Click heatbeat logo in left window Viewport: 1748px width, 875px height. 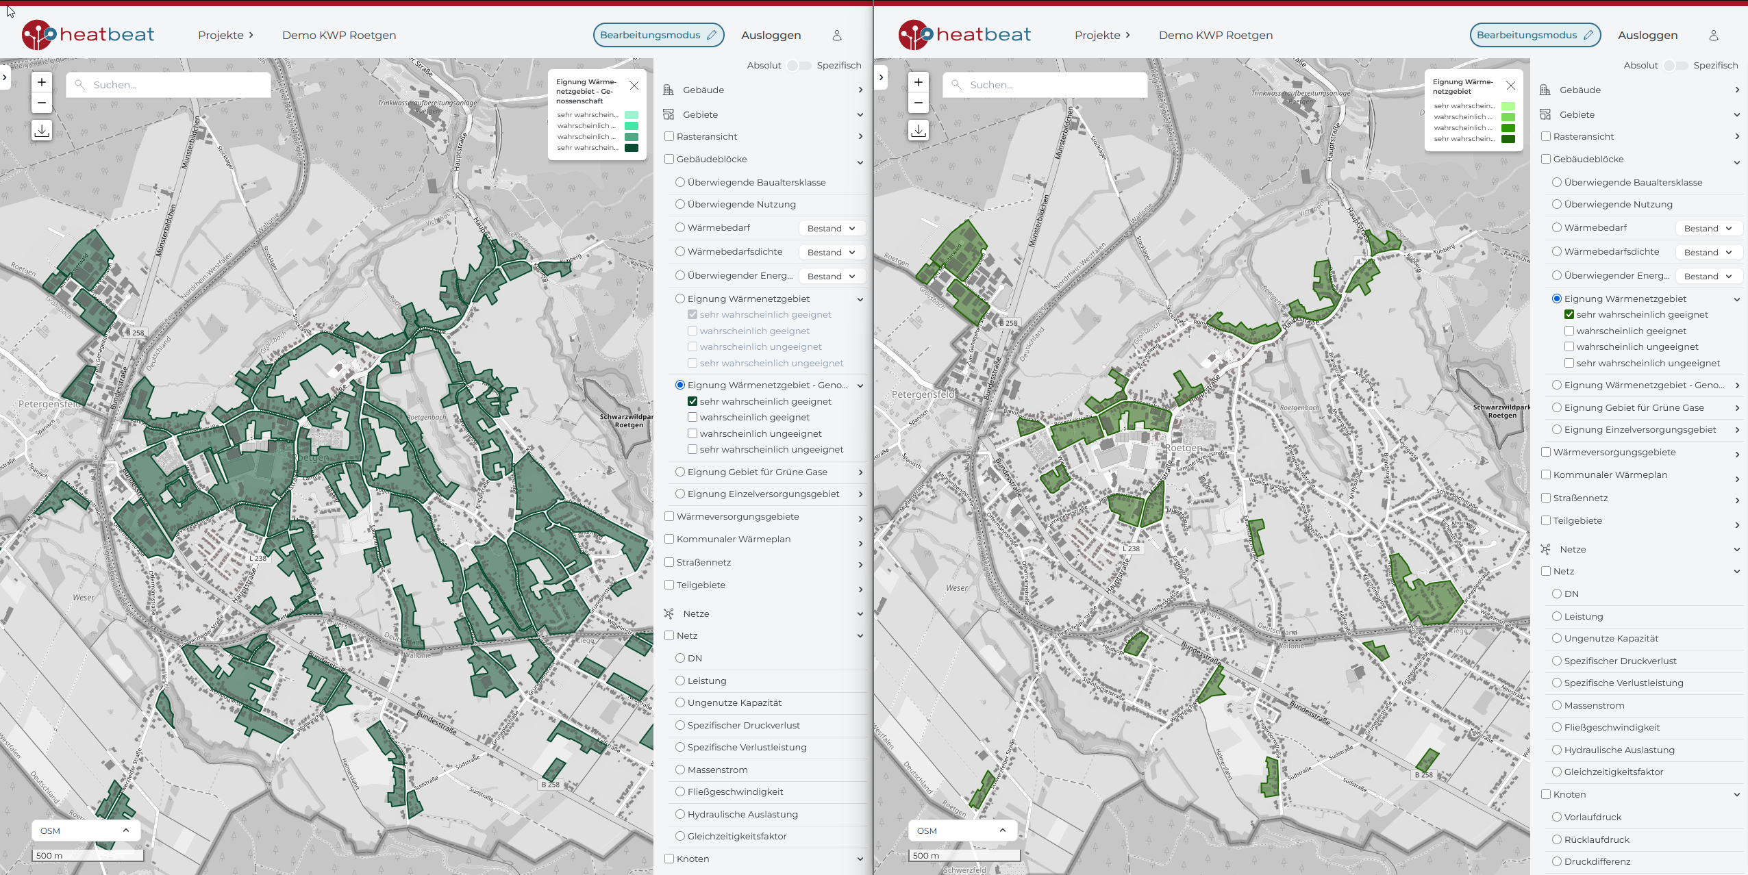[x=88, y=35]
